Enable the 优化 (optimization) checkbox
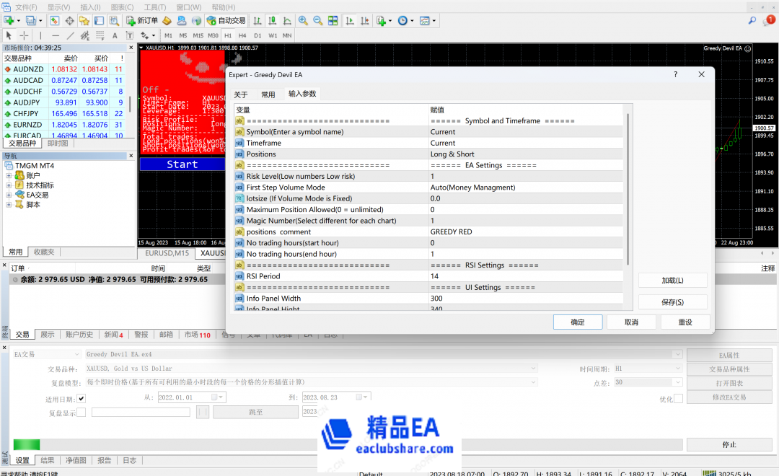Image resolution: width=779 pixels, height=476 pixels. click(x=678, y=398)
